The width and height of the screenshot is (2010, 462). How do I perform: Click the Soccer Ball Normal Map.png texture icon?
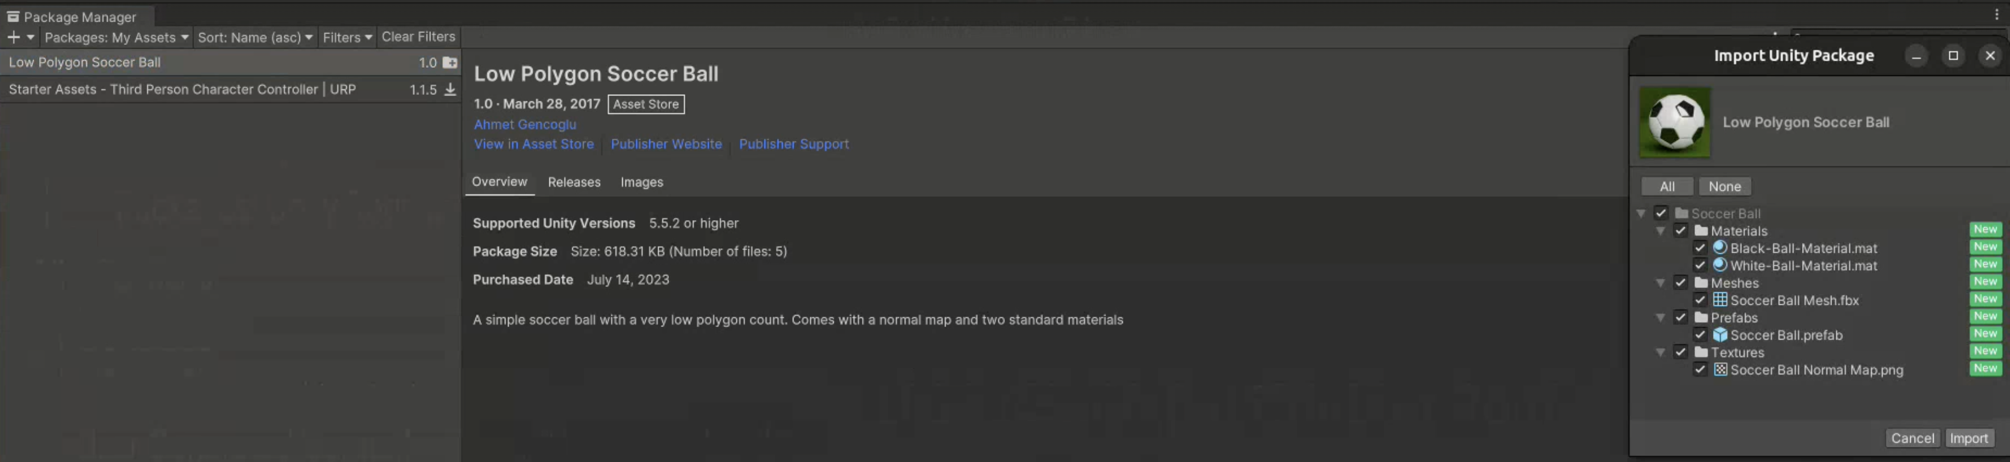coord(1720,369)
